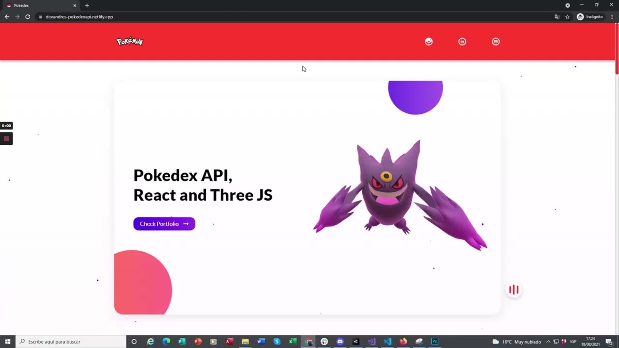This screenshot has height=348, width=619.
Task: Stop the screen recording with the red square
Action: [x=6, y=138]
